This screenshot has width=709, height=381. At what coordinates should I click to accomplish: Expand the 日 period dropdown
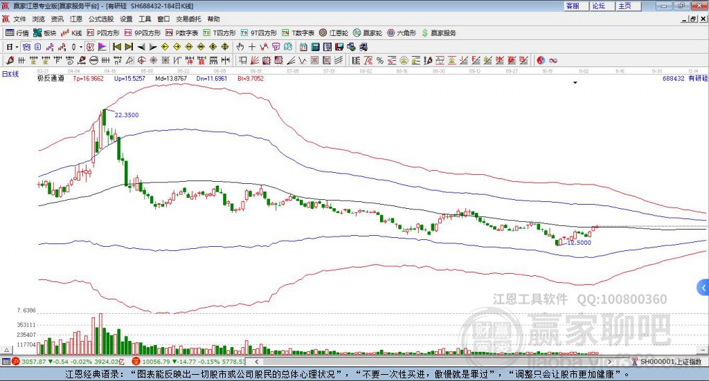pos(17,47)
